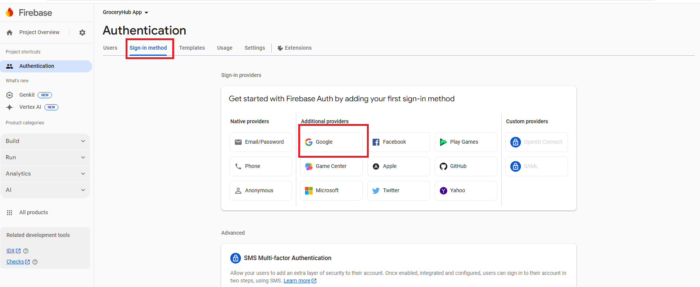The image size is (700, 287).
Task: Click the Game Center bubbles icon
Action: (309, 166)
